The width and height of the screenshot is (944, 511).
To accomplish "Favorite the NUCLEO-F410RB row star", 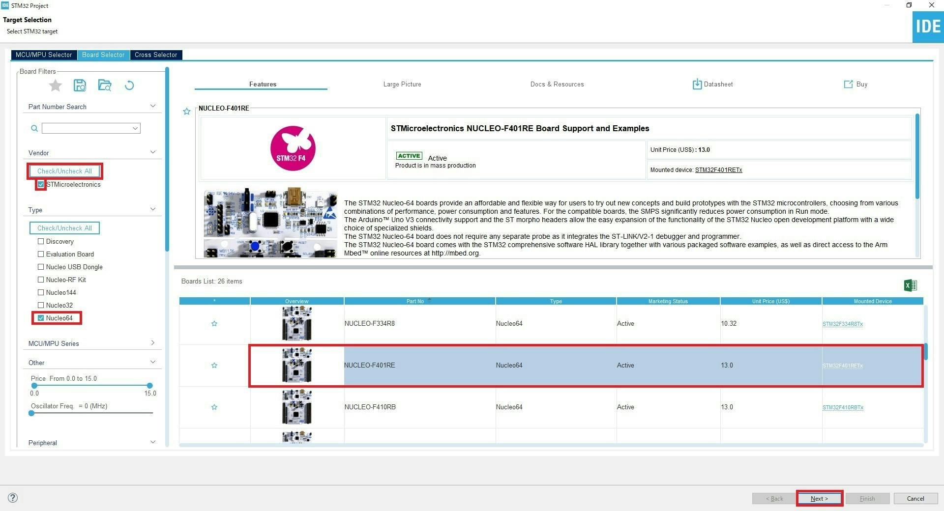I will [x=214, y=407].
